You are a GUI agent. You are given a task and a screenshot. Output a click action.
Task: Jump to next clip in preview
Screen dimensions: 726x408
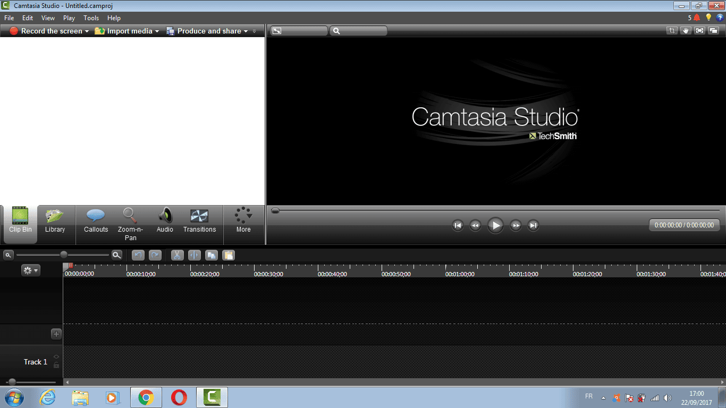pos(533,225)
